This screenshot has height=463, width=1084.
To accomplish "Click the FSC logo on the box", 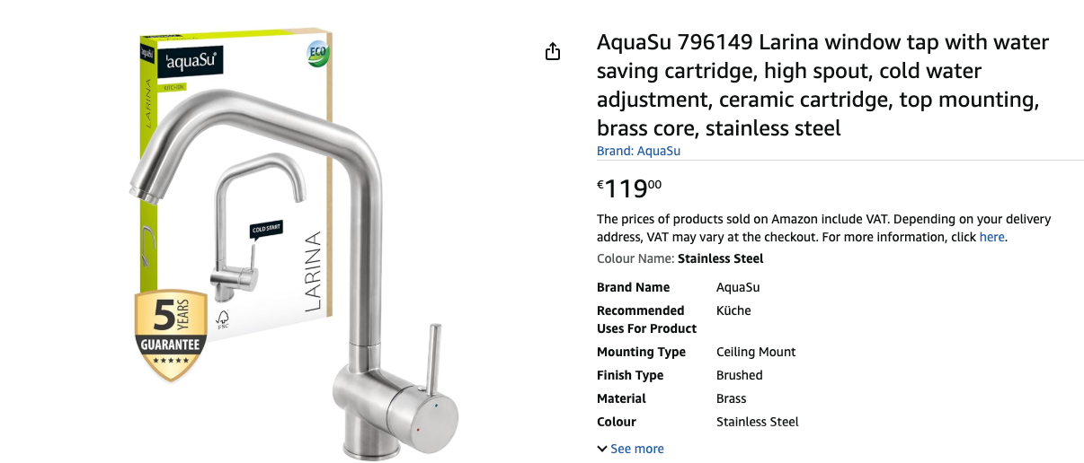I will pos(221,320).
